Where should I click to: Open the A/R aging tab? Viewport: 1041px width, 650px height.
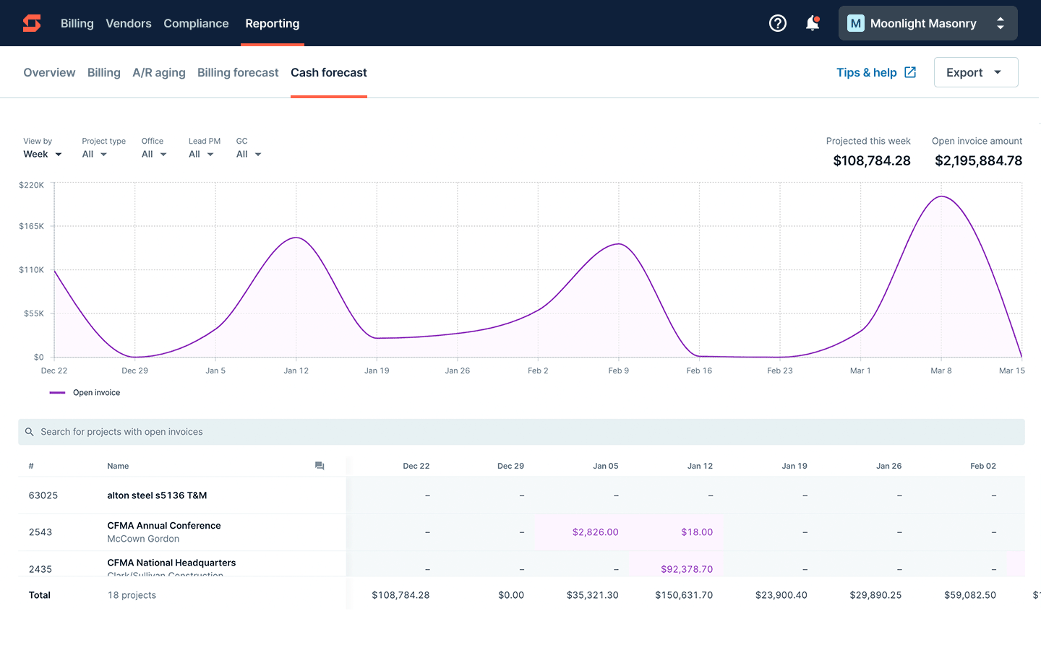coord(159,72)
